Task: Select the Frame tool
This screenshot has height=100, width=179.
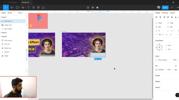Action: 11,7
